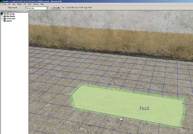The image size is (193, 134).
Task: Click the Foot label in viewport
Action: click(x=144, y=108)
